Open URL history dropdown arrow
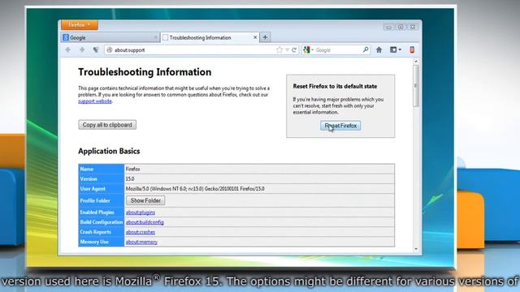This screenshot has width=520, height=292. [x=287, y=50]
